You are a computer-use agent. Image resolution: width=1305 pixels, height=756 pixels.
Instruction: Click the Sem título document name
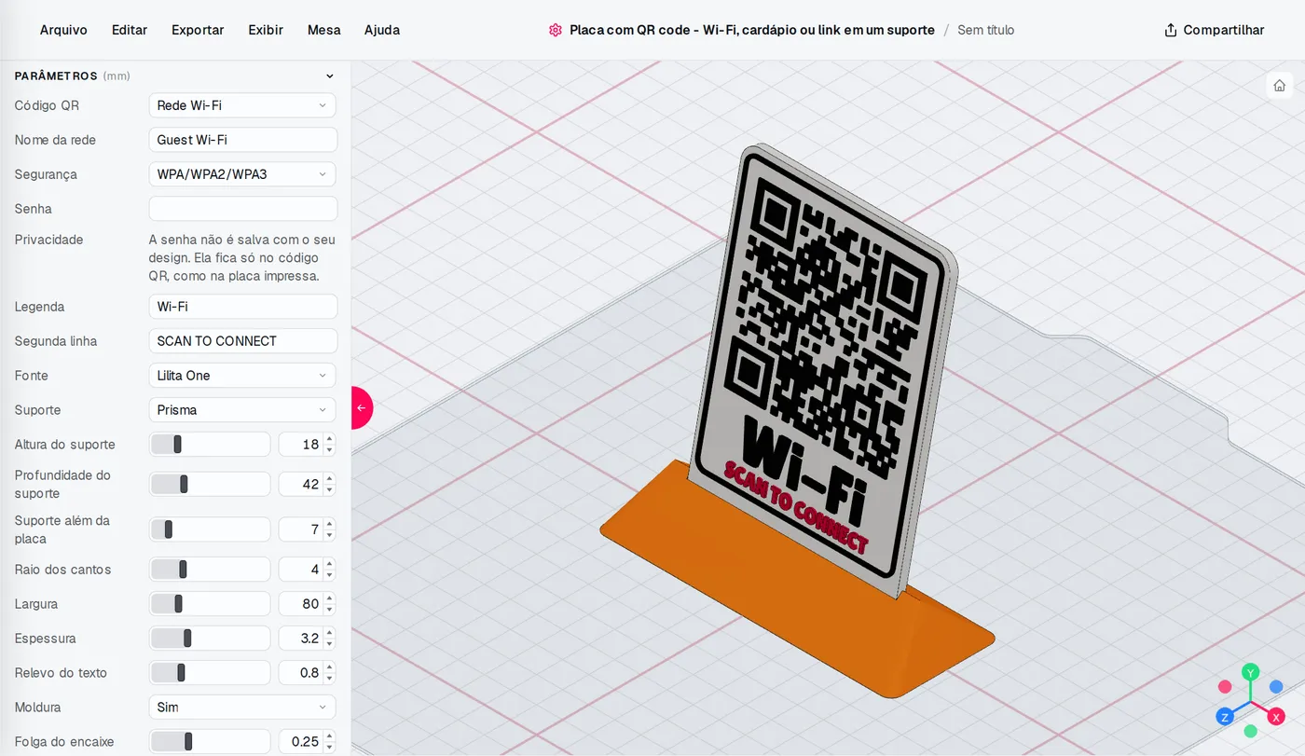tap(985, 30)
